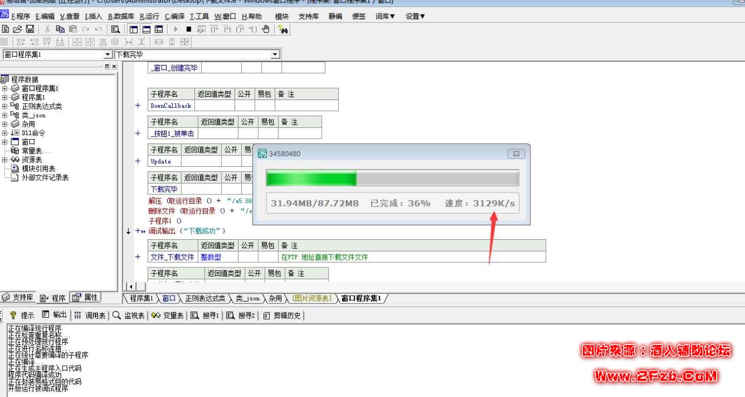
Task: Click the Open file folder icon
Action: point(18,29)
